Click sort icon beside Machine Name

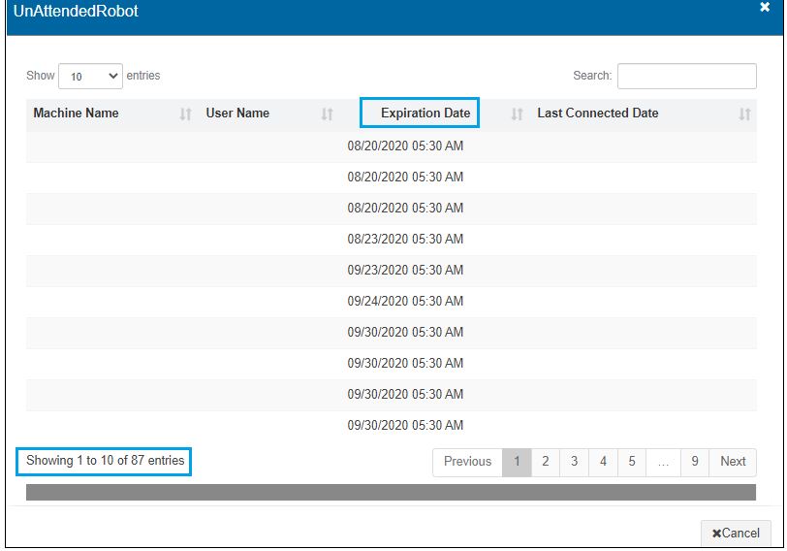(186, 114)
